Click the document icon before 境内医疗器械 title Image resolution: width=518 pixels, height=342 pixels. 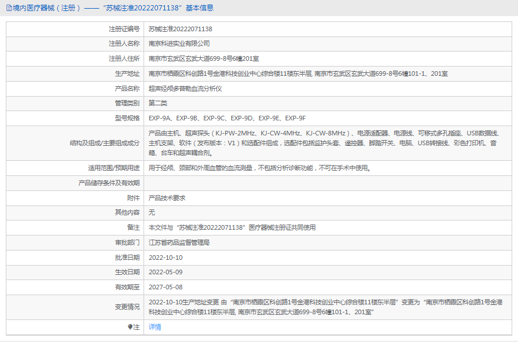click(9, 8)
